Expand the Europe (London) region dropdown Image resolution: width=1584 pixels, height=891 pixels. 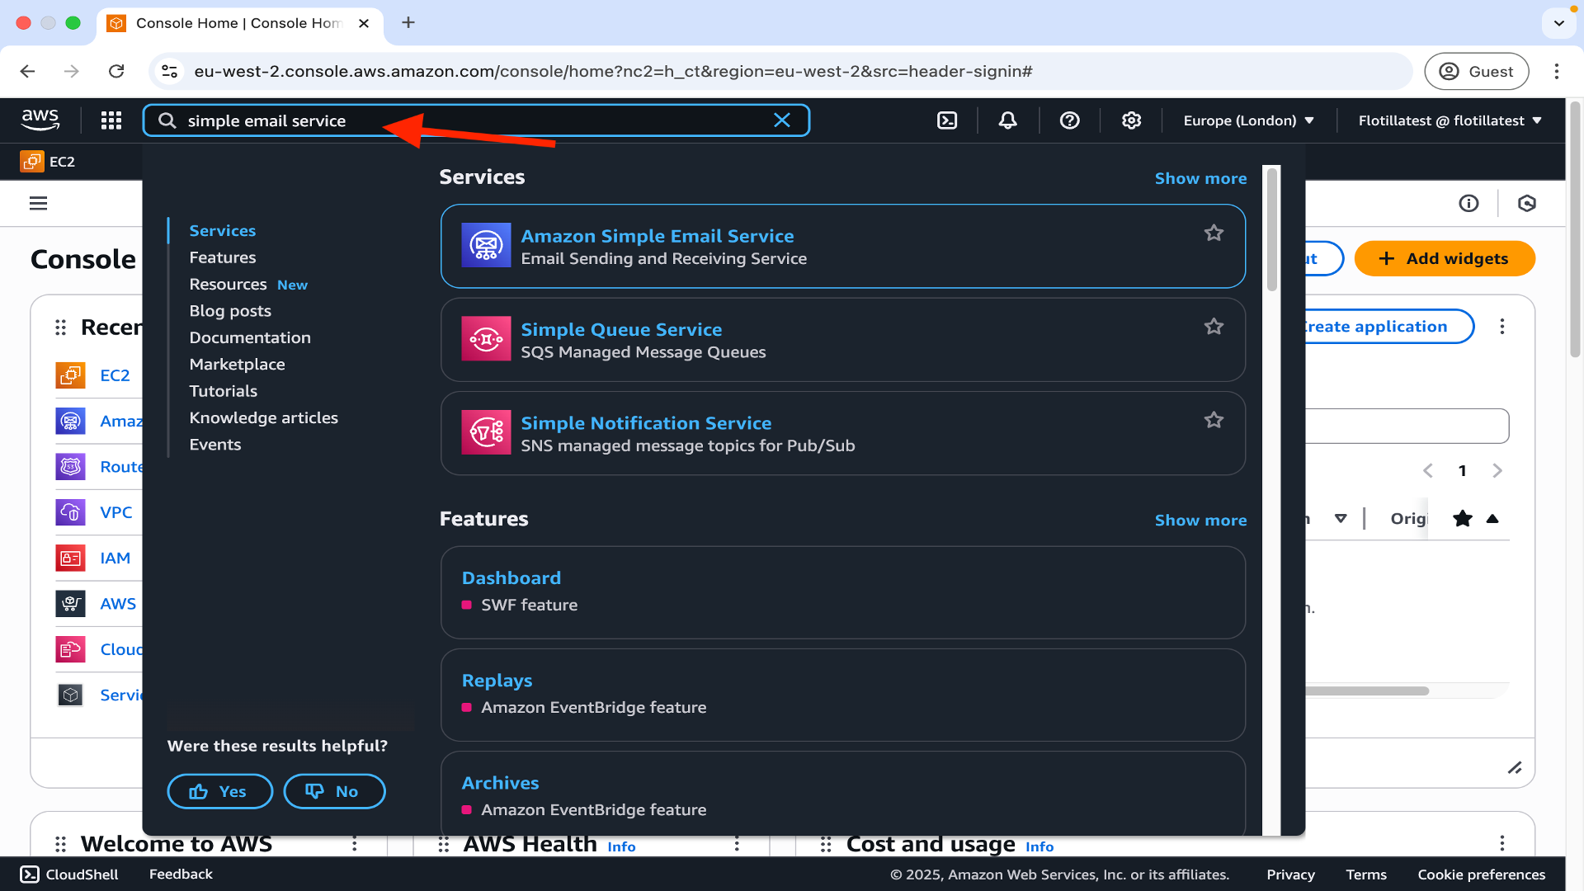[1248, 120]
